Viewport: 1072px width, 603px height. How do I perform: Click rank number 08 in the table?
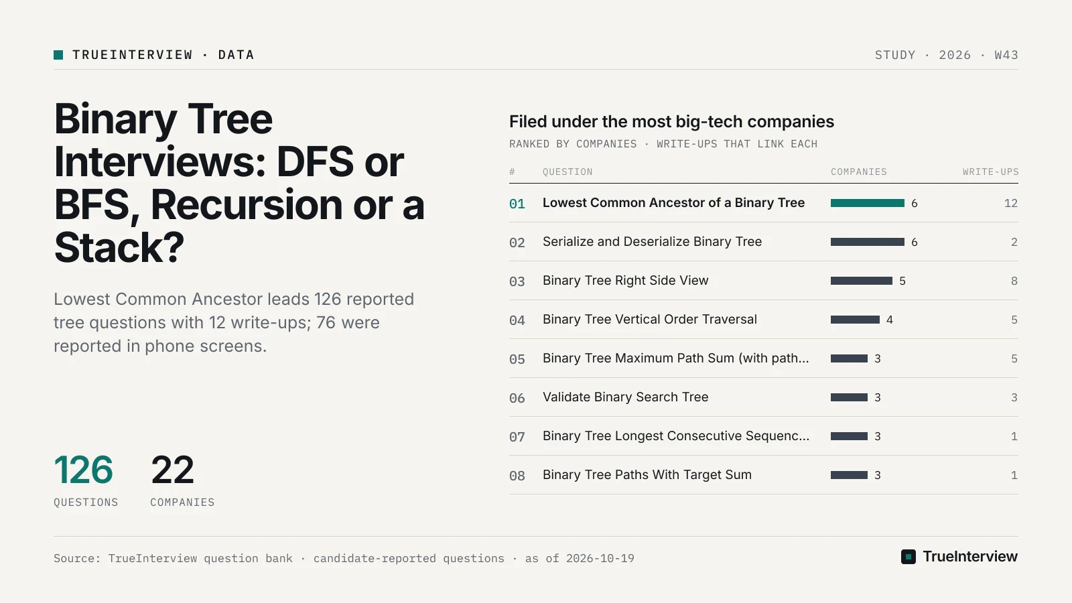[x=517, y=476]
